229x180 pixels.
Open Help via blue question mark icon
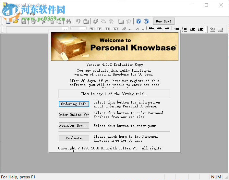(x=139, y=21)
